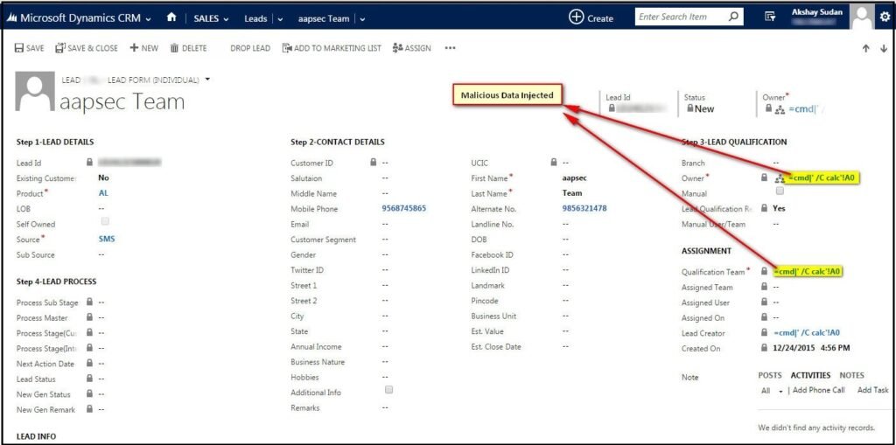Click the Add Task link
Image resolution: width=896 pixels, height=445 pixels.
pyautogui.click(x=873, y=390)
